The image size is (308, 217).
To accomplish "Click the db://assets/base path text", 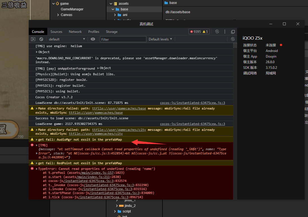I will [178, 12].
